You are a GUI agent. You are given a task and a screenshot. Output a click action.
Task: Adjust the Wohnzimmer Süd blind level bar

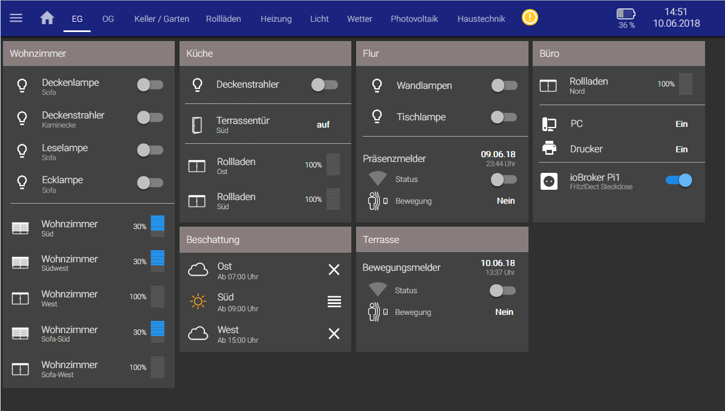tap(158, 226)
